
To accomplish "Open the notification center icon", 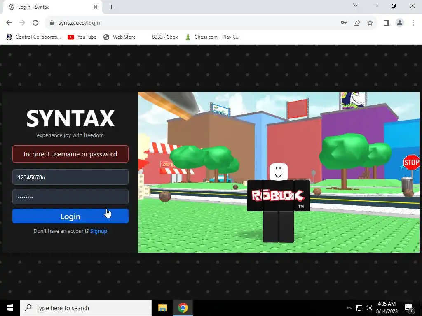I will coord(409,308).
